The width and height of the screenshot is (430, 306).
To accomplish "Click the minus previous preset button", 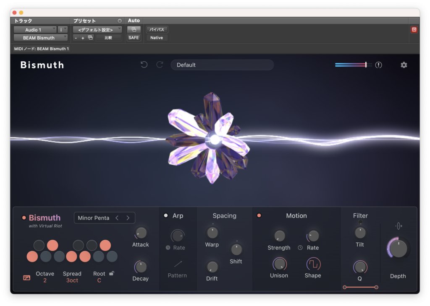I will click(76, 38).
